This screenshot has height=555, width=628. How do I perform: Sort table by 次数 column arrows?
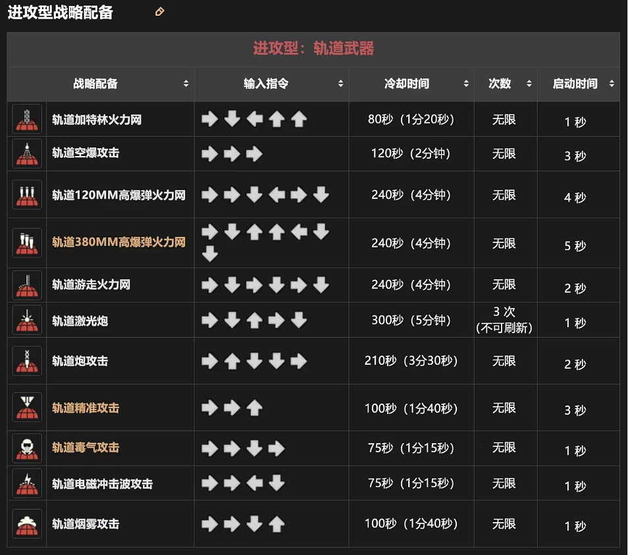(x=529, y=84)
